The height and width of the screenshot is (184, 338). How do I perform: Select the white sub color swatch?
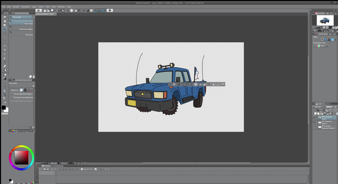coord(7,110)
